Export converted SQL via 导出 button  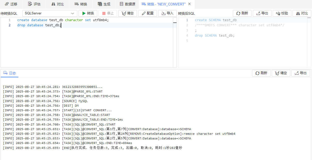tap(262, 13)
